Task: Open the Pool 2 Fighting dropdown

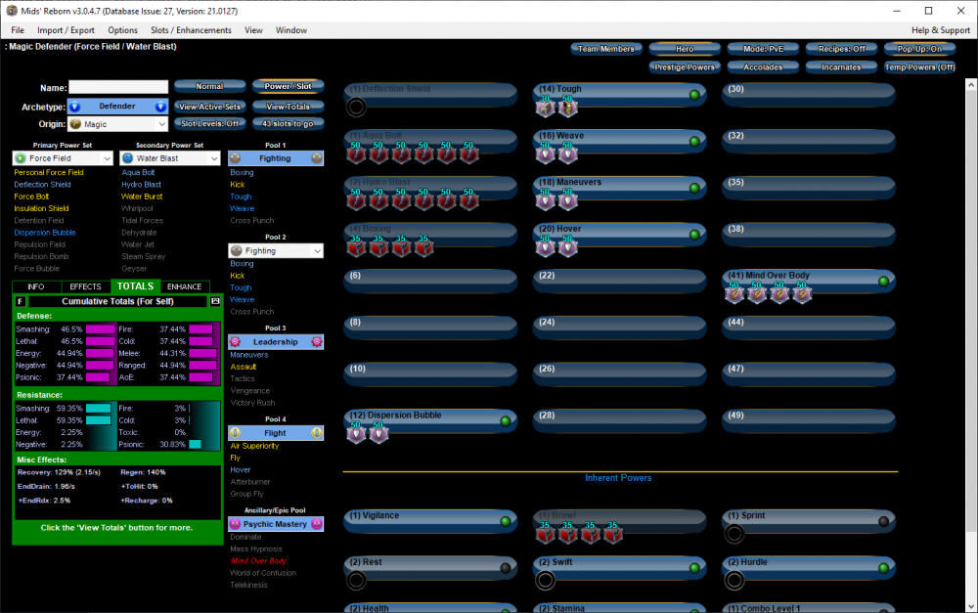Action: pos(276,251)
